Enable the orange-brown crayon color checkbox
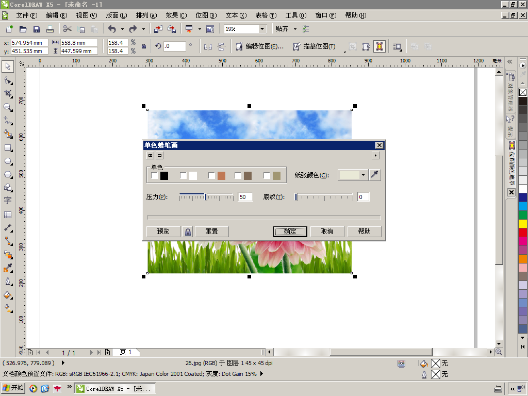 pos(211,175)
